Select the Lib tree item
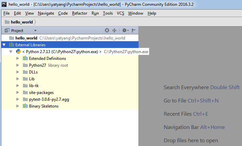 32,79
